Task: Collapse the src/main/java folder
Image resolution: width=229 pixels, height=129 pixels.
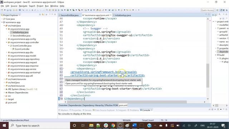Action: 4,25
